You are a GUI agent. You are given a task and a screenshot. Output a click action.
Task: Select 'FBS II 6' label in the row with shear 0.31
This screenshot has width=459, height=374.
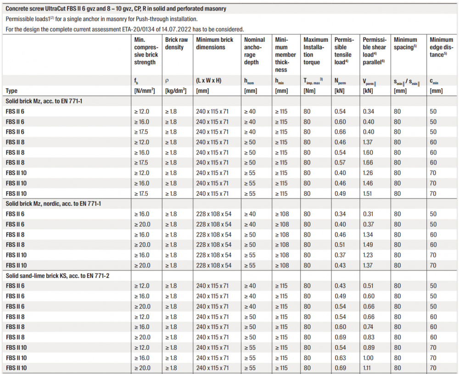click(15, 214)
